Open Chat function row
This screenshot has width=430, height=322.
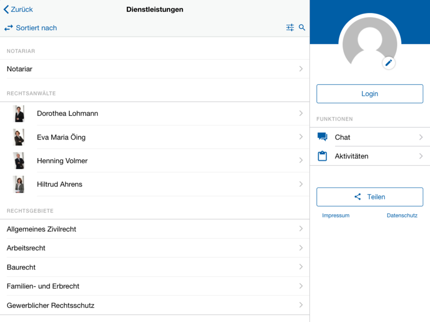[x=370, y=137]
